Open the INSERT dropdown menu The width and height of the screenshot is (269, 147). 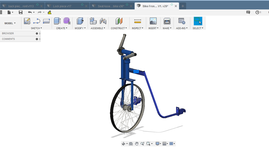(x=153, y=28)
